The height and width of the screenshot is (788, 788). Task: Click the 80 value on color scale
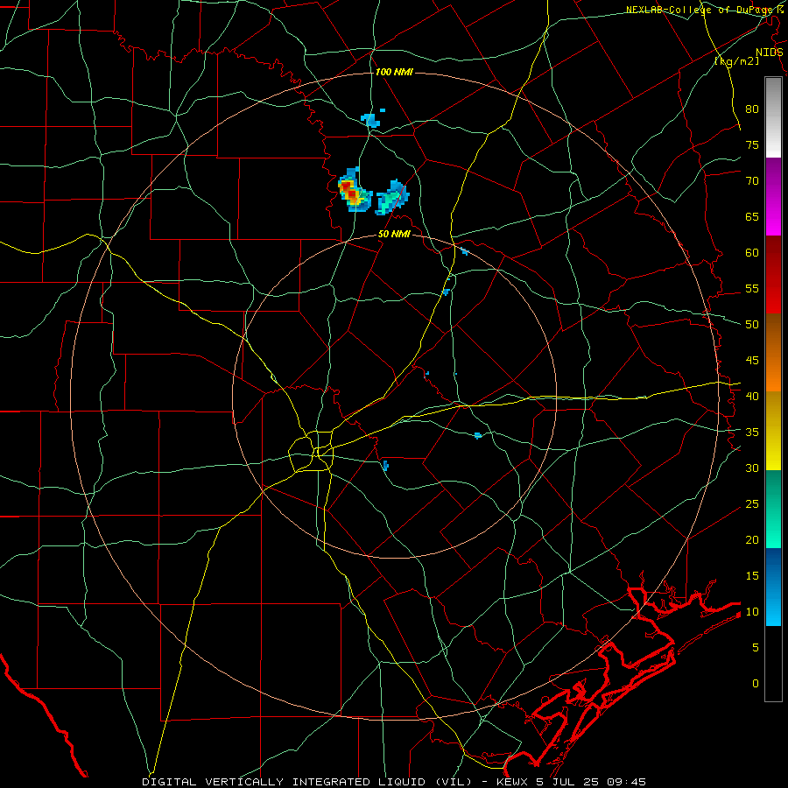click(x=752, y=109)
